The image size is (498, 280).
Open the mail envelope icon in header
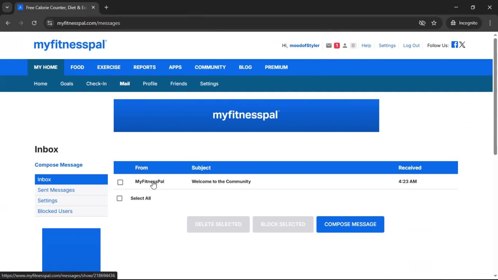(x=329, y=46)
